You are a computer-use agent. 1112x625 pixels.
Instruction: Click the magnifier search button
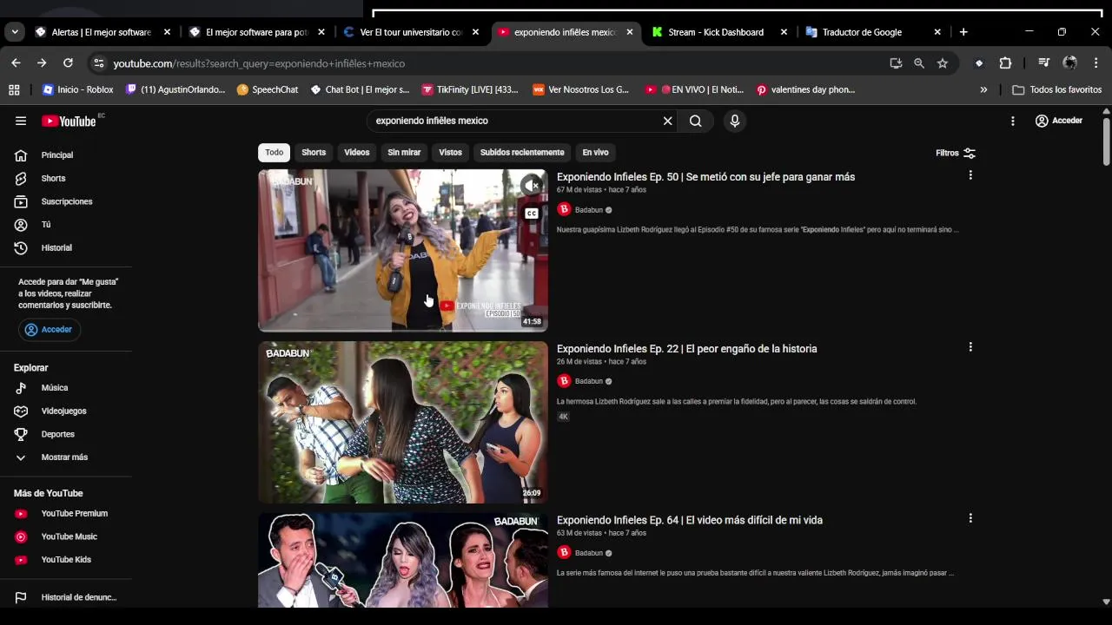coord(695,121)
